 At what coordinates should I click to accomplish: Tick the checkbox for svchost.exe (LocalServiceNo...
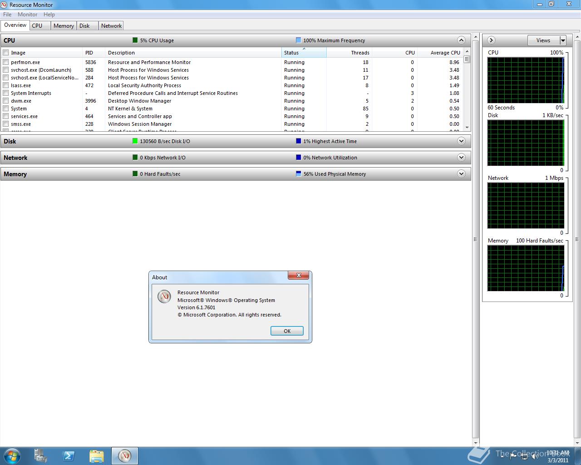[x=6, y=78]
